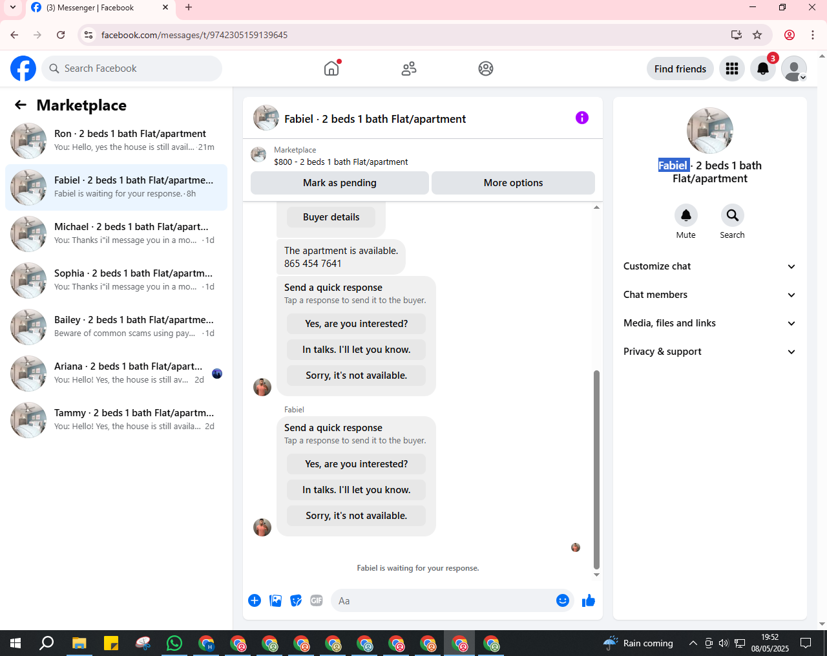Click the Windows Start button
Viewport: 827px width, 656px height.
pos(16,643)
